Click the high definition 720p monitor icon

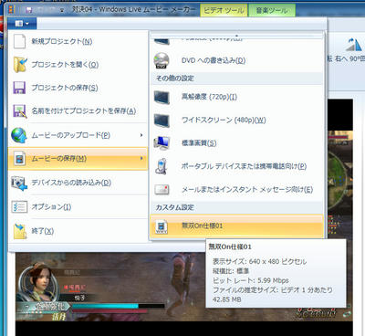point(162,98)
